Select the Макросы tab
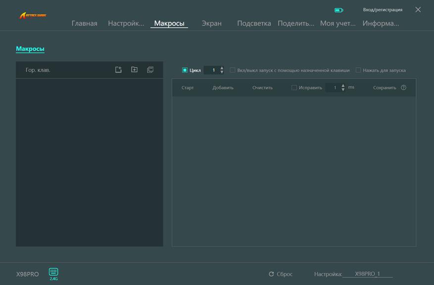Screen dimensions: 434x285 coord(169,24)
